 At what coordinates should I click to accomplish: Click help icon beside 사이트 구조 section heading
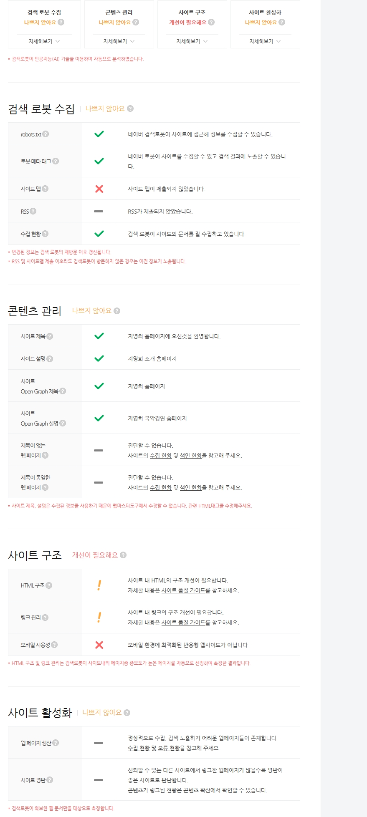coord(123,555)
